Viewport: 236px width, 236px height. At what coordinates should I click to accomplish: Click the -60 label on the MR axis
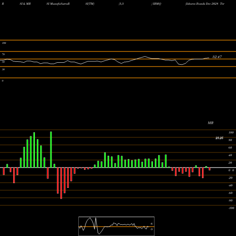pyautogui.click(x=230, y=193)
